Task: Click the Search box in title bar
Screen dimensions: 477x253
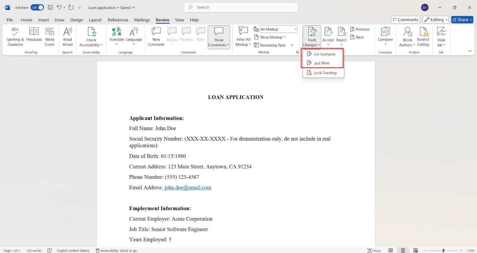Action: coord(241,7)
